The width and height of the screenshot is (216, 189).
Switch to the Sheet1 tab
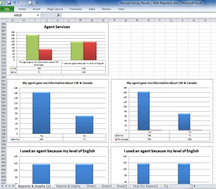coord(92,186)
